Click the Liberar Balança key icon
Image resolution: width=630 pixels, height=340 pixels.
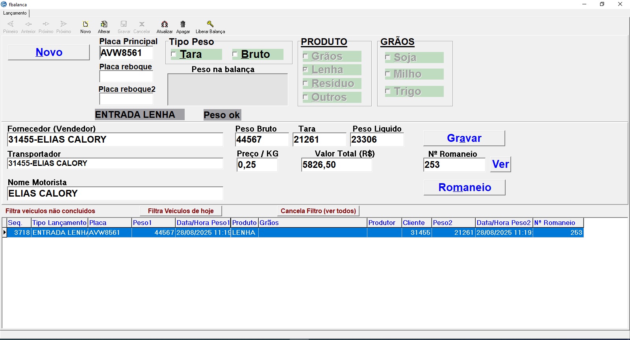tap(210, 24)
